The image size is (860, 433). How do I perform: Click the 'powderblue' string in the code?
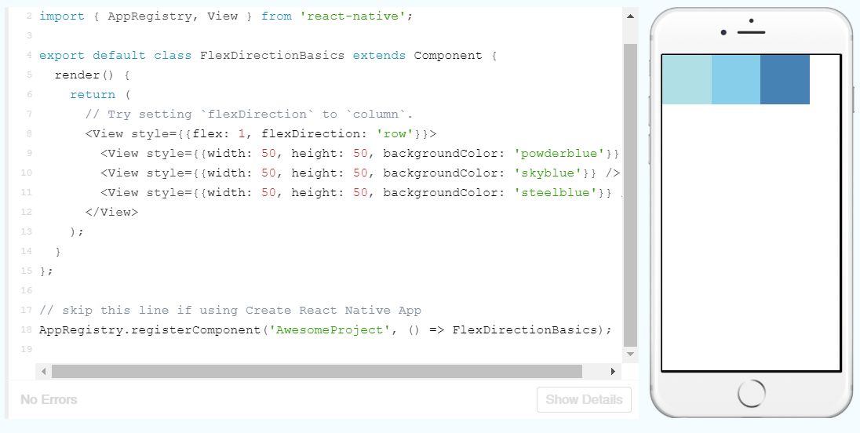tap(559, 153)
